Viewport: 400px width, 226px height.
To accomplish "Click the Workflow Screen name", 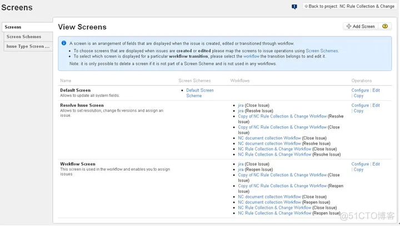I will click(x=78, y=164).
